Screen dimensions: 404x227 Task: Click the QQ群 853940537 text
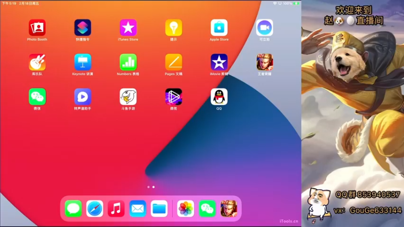click(x=368, y=195)
